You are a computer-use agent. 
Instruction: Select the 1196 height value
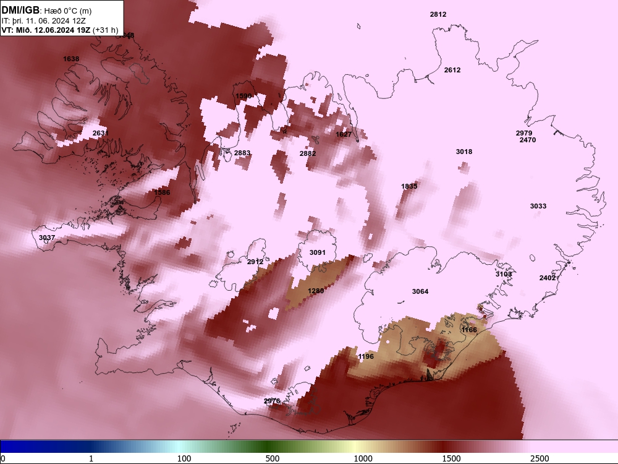tap(365, 356)
